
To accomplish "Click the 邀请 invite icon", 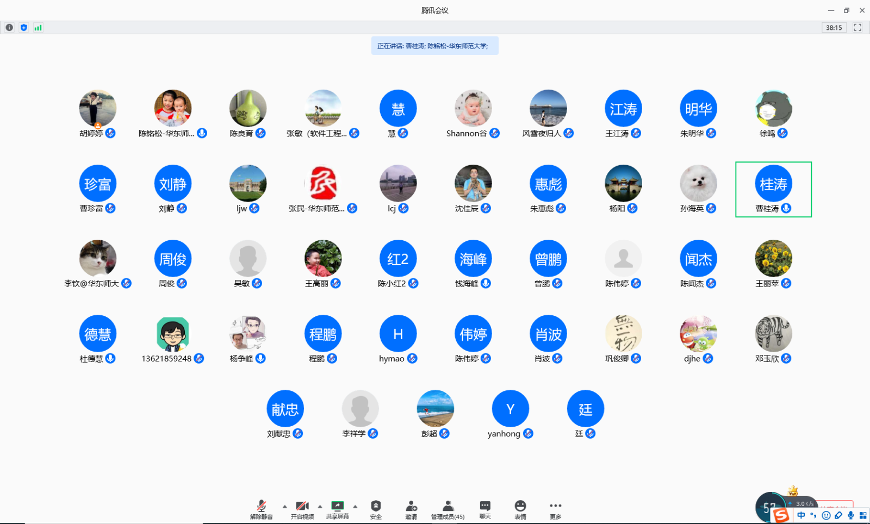I will click(411, 509).
